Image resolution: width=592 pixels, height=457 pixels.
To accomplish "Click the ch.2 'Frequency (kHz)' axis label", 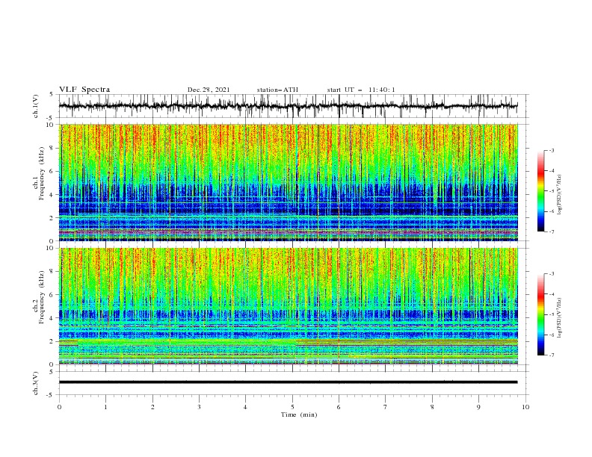I will tap(42, 297).
